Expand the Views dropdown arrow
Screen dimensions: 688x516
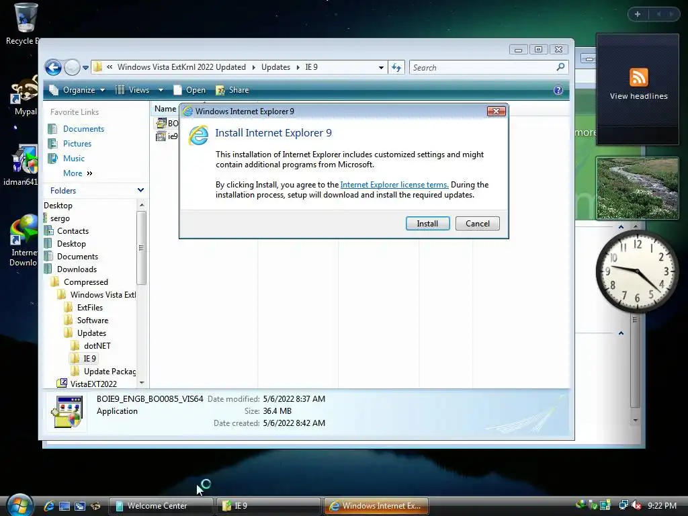click(x=161, y=90)
